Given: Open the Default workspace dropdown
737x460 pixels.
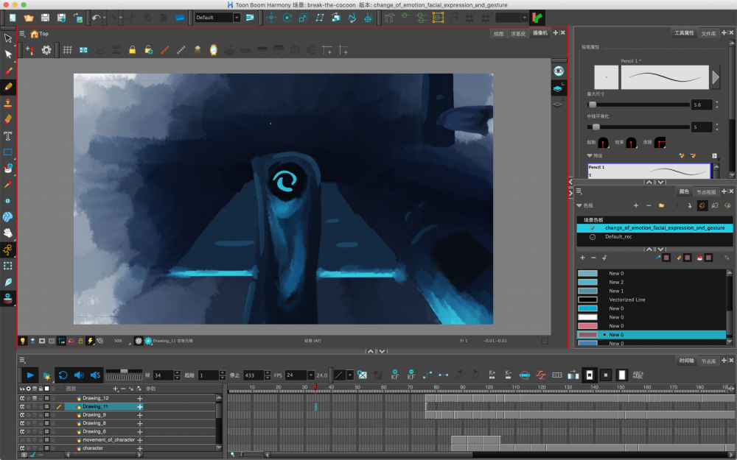Looking at the screenshot, I should tap(237, 18).
